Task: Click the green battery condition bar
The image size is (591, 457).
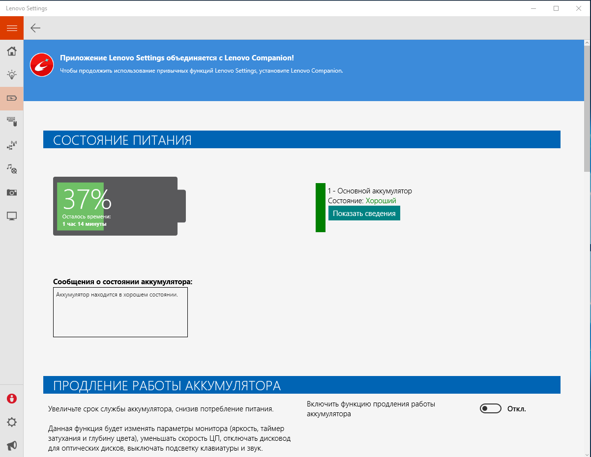Action: coord(321,208)
